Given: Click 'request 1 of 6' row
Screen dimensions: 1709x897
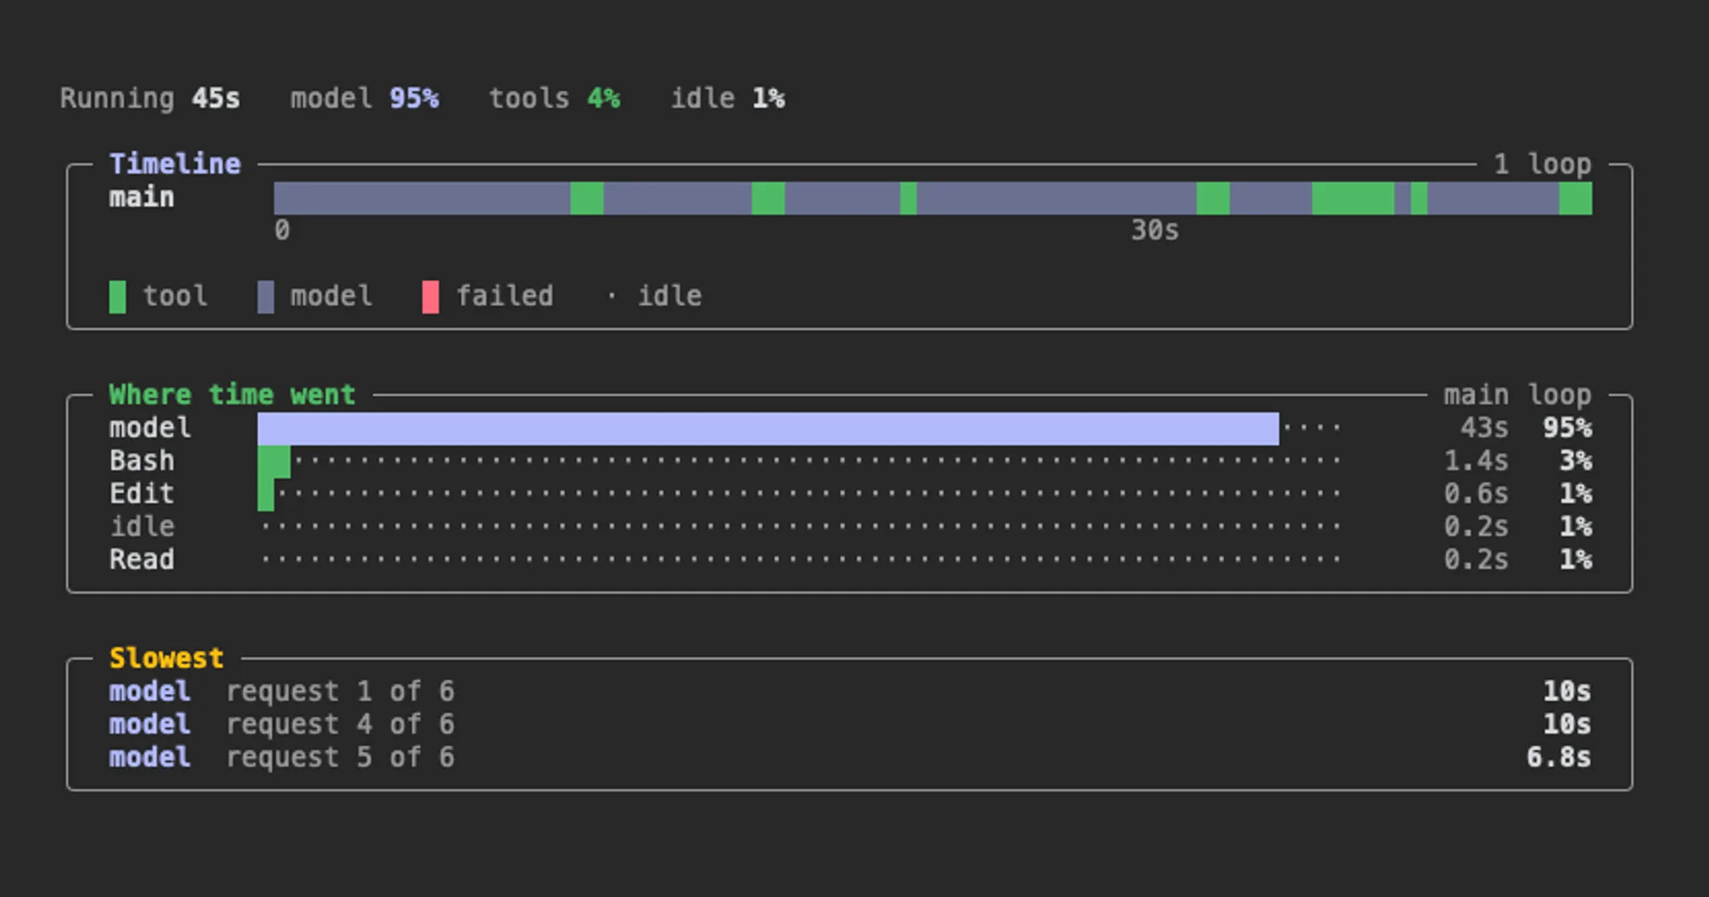Looking at the screenshot, I should point(849,691).
